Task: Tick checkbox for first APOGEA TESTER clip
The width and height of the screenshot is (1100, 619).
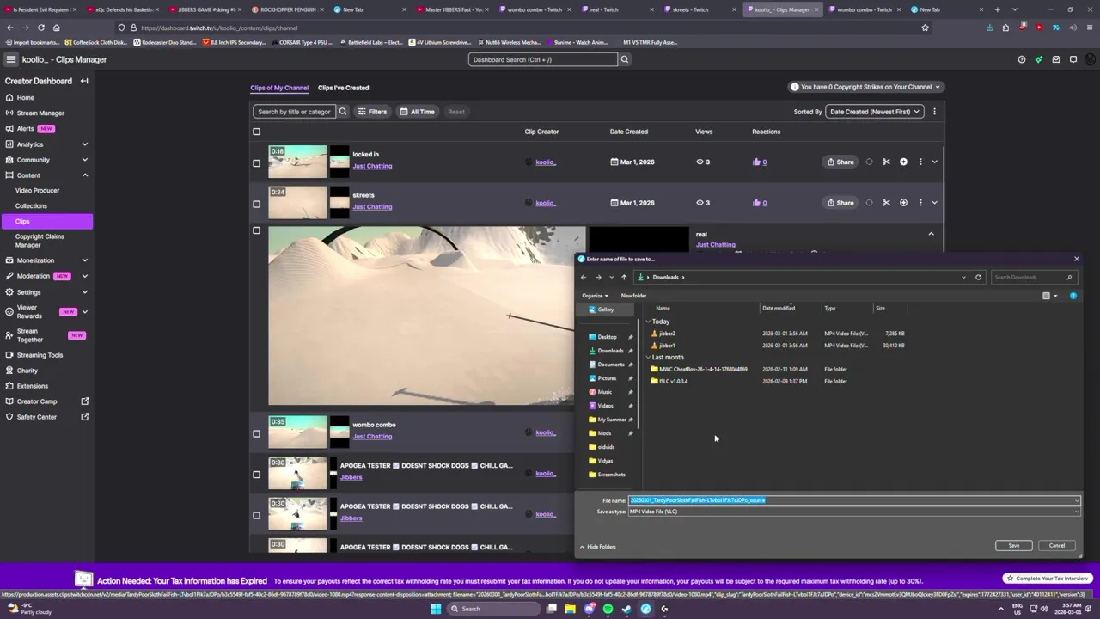Action: pyautogui.click(x=256, y=475)
